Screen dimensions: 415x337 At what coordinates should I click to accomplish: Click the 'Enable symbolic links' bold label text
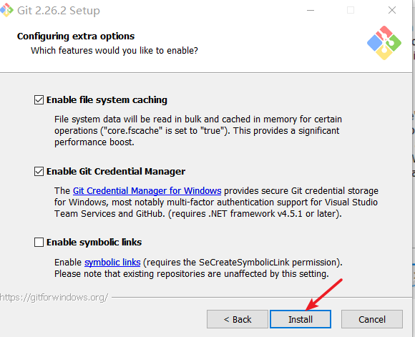[x=94, y=243]
